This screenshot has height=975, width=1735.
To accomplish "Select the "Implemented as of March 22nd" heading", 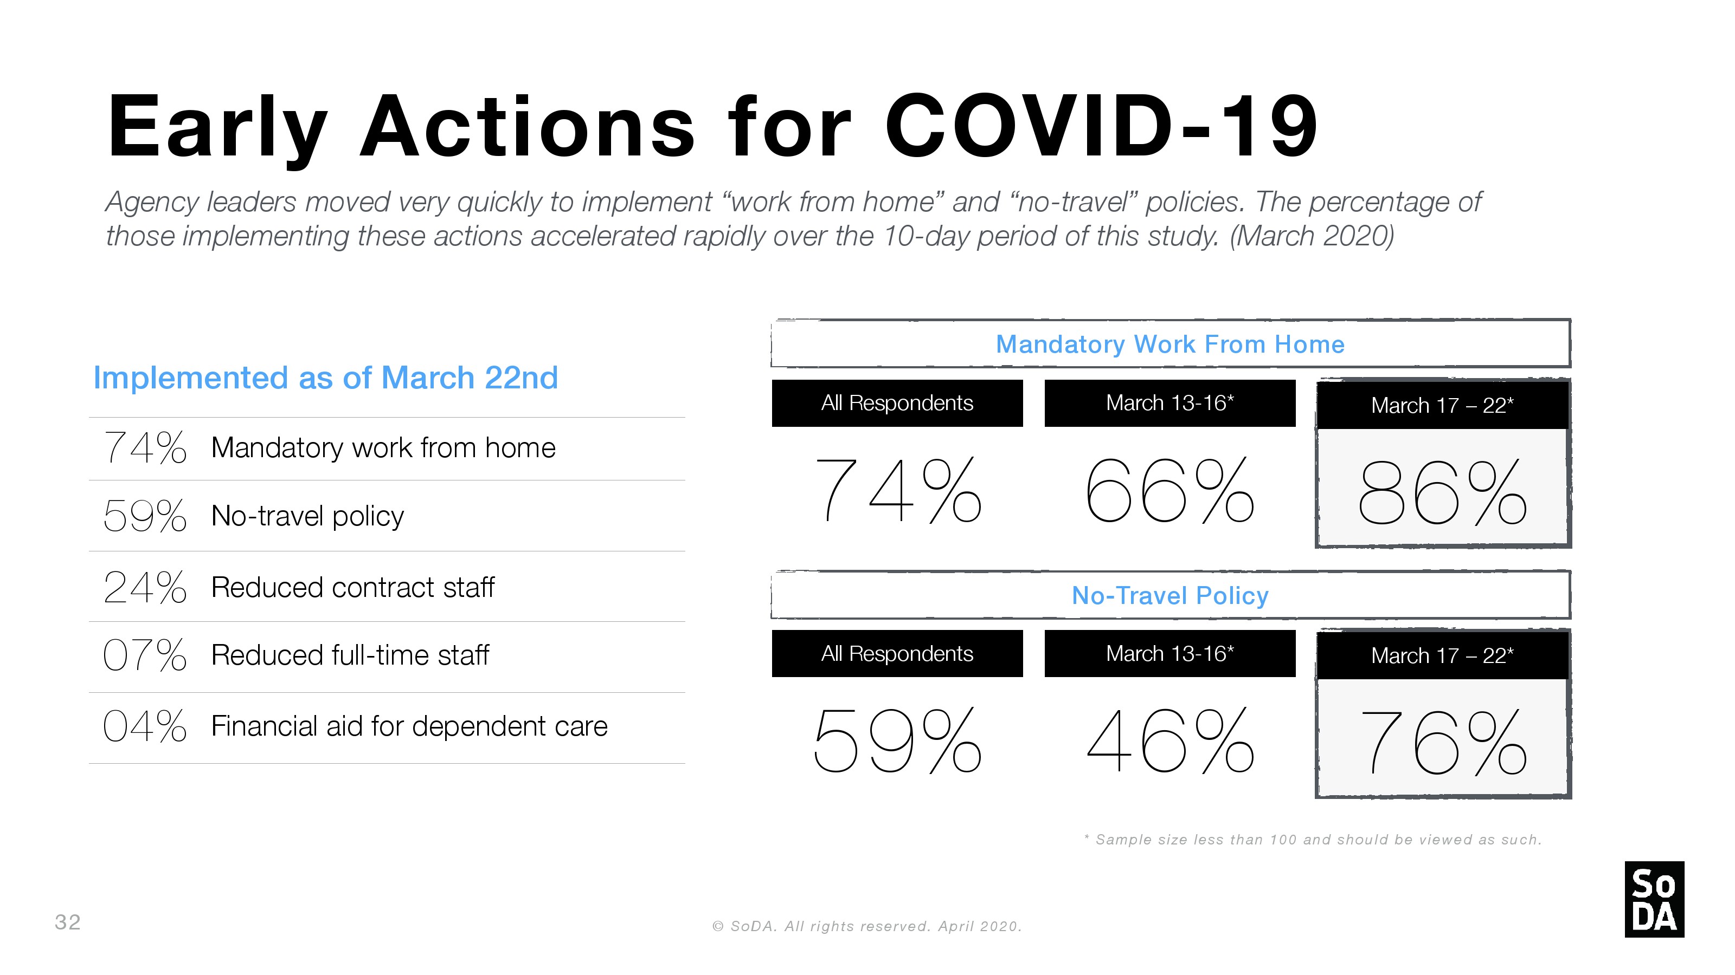I will click(x=325, y=378).
